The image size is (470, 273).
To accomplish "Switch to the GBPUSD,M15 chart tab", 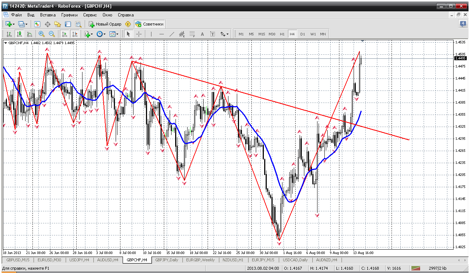I will coord(18,260).
